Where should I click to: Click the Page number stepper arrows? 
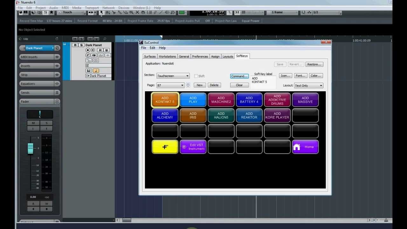pyautogui.click(x=188, y=85)
